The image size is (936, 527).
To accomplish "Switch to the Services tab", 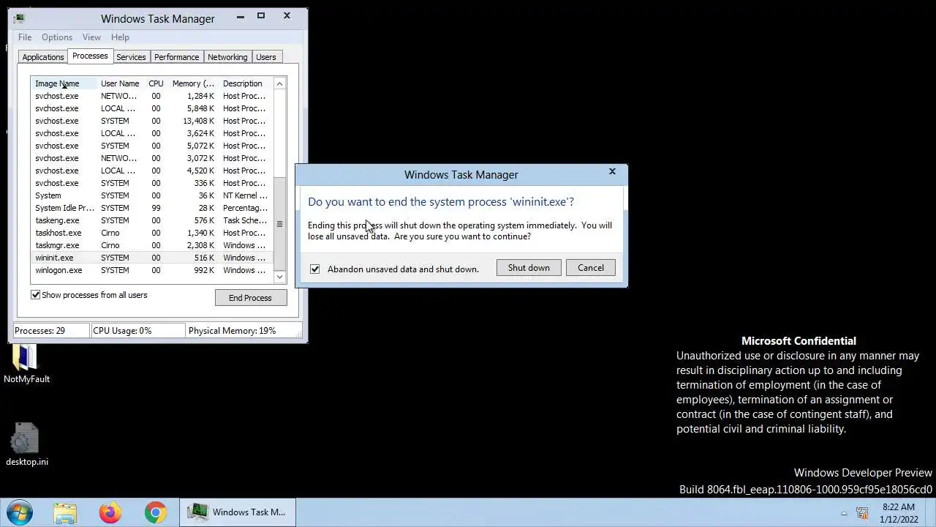I will [131, 57].
